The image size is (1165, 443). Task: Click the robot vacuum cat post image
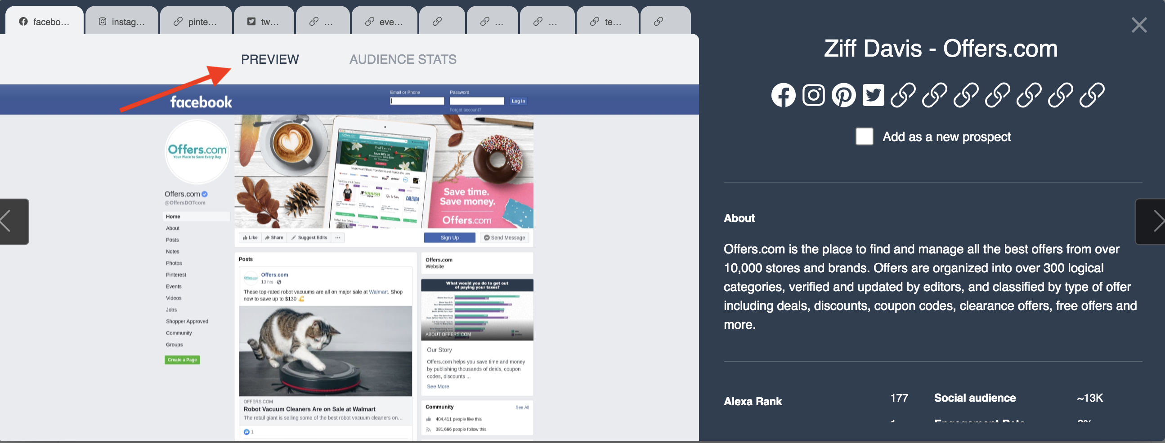(x=325, y=351)
